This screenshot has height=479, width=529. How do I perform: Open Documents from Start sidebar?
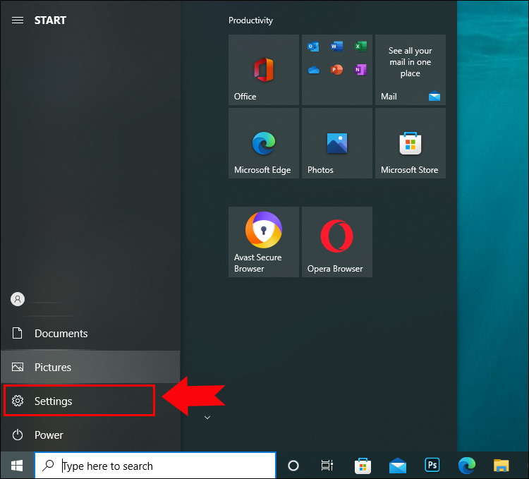(x=90, y=333)
